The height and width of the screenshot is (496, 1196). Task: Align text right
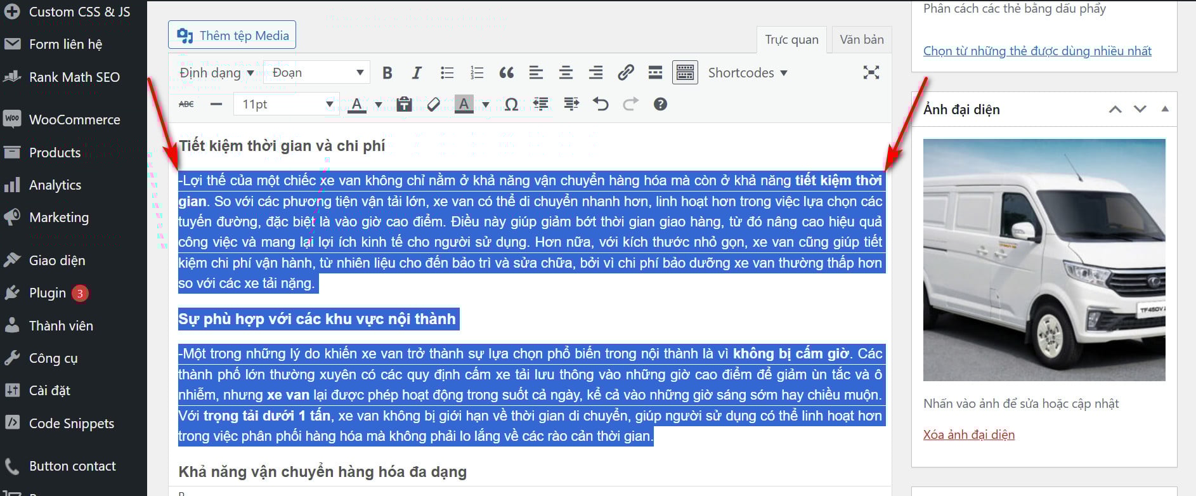coord(595,73)
